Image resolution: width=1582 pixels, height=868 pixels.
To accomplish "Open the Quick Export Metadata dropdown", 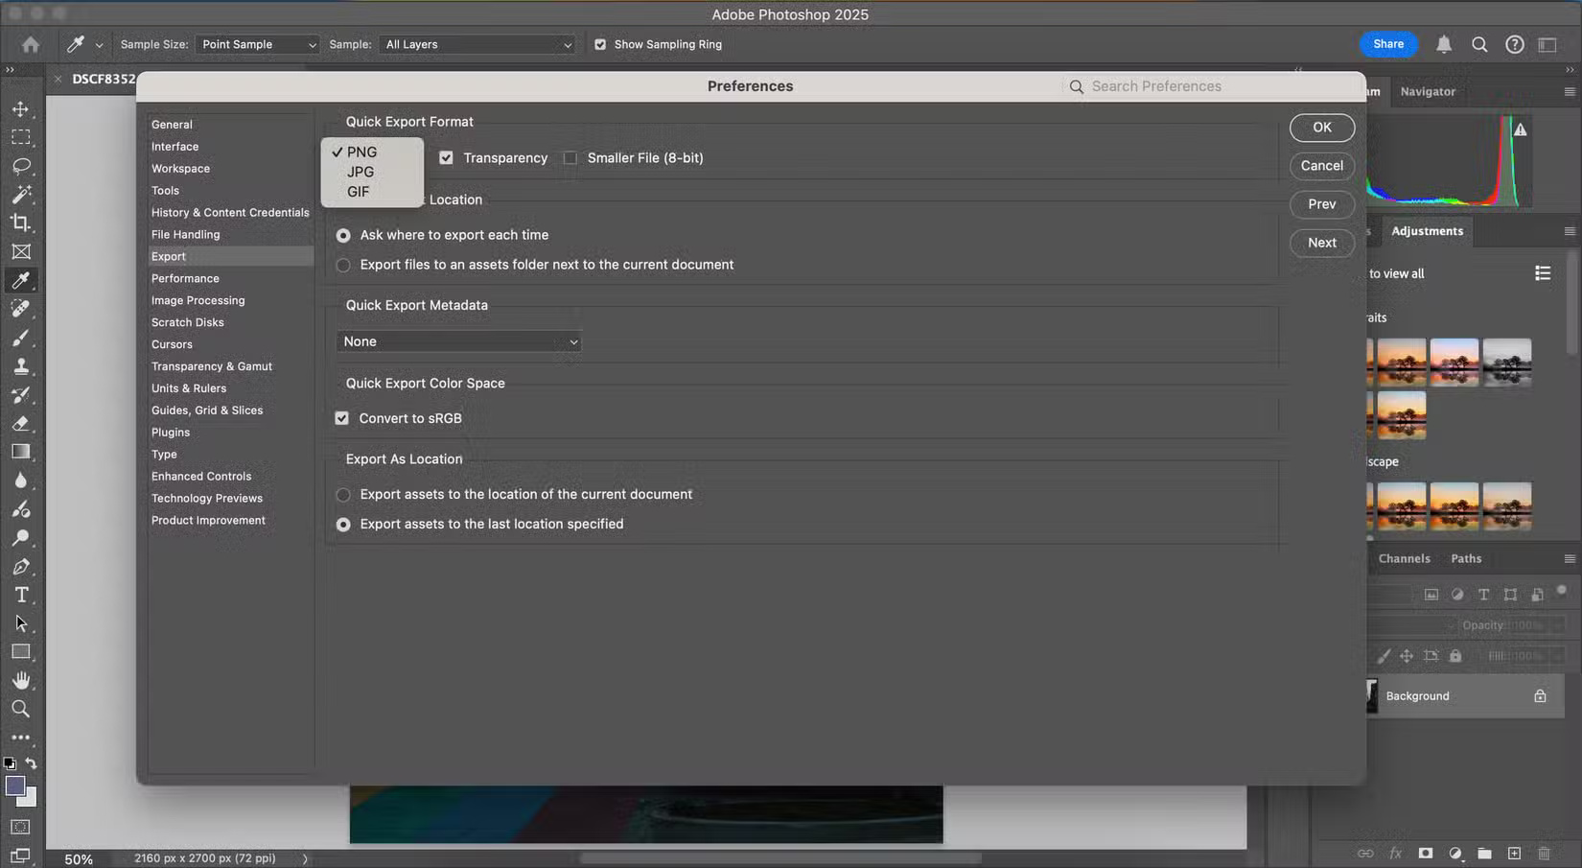I will 458,340.
